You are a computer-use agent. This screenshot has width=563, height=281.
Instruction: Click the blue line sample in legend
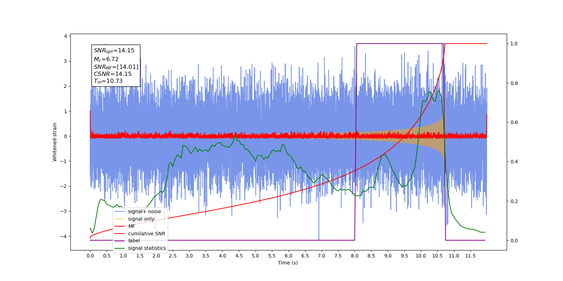tap(120, 211)
